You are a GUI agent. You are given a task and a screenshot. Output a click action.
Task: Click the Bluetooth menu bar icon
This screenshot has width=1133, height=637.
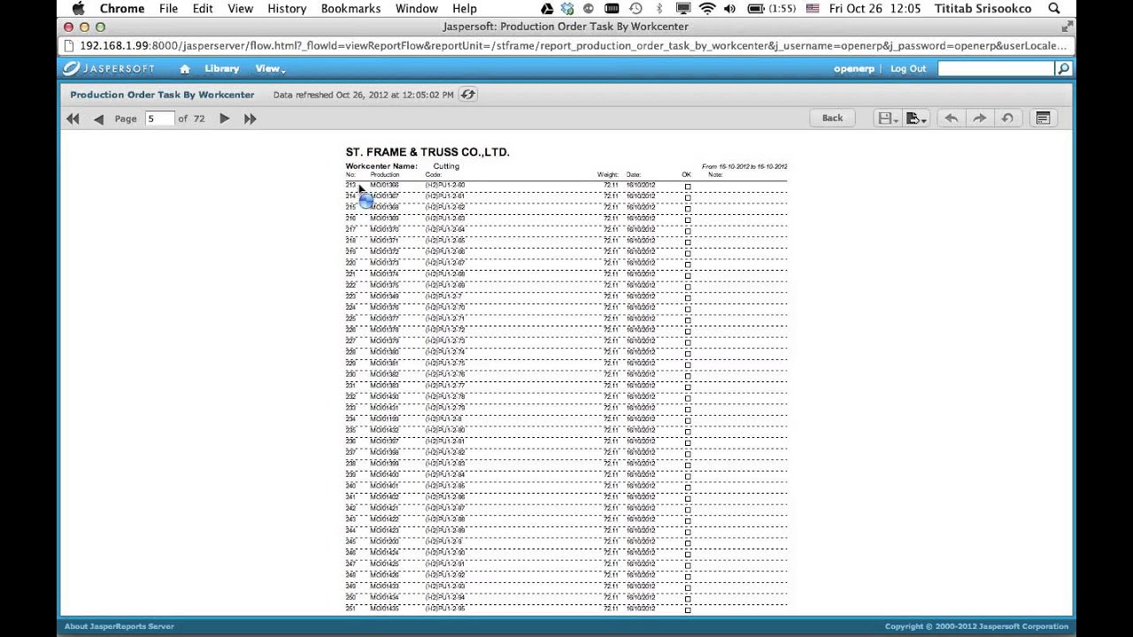[x=659, y=9]
